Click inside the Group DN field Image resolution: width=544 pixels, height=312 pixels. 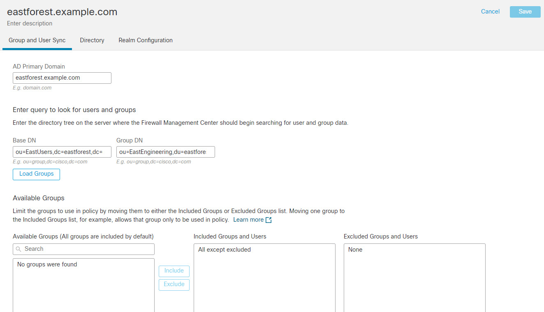click(165, 151)
